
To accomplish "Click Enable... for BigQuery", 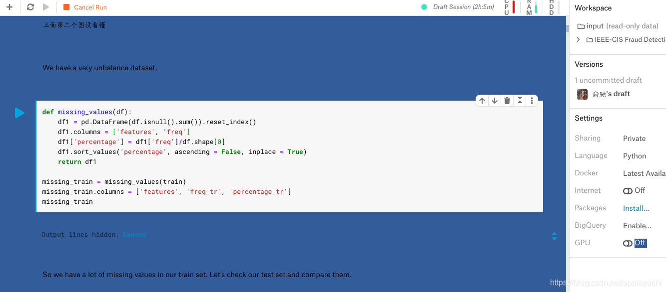I will [x=637, y=226].
